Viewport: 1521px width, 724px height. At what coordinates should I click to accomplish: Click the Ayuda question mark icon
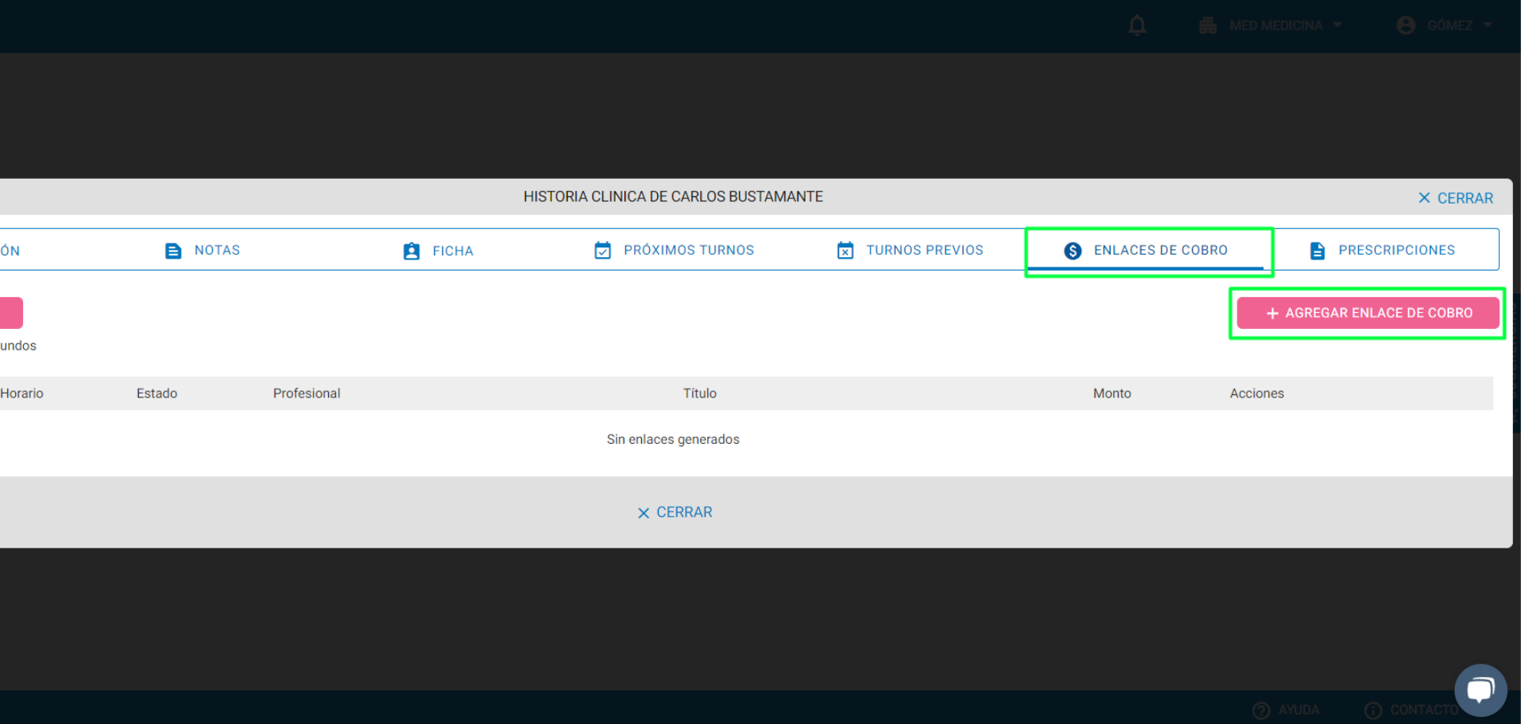pyautogui.click(x=1261, y=710)
